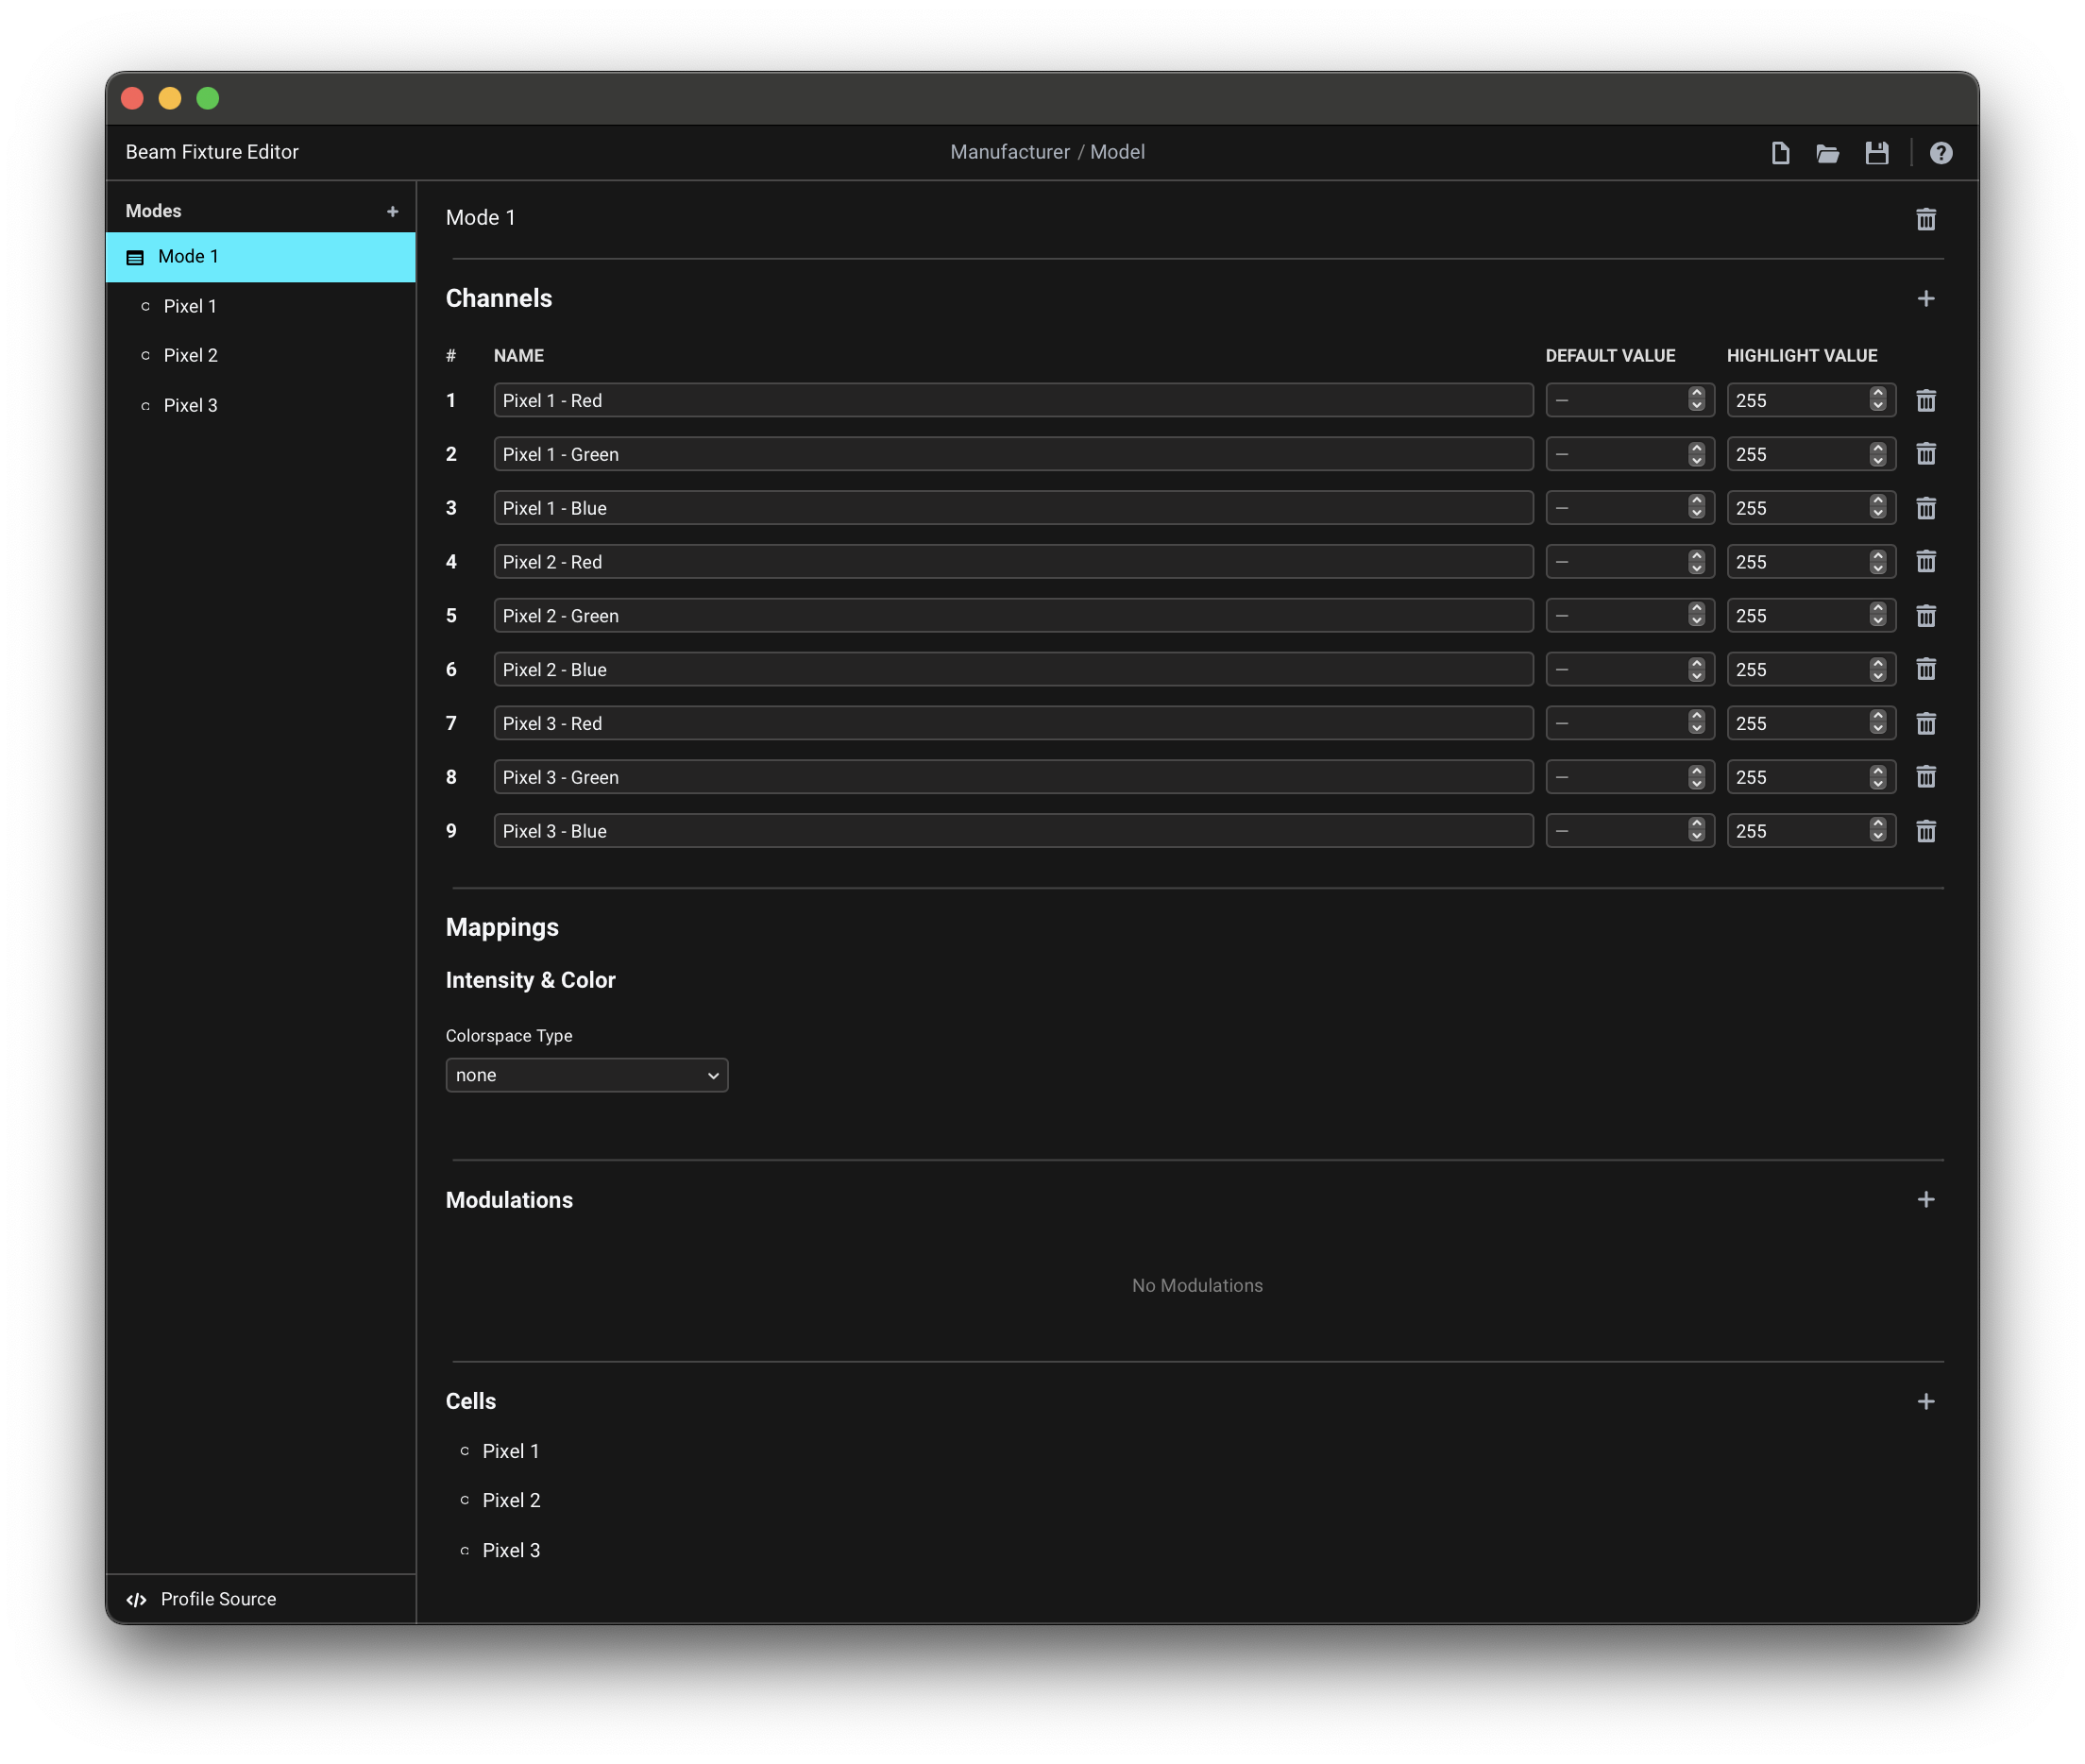Click default value stepper for Pixel 2 - Red
Screen dimensions: 2085x1764
[1697, 561]
